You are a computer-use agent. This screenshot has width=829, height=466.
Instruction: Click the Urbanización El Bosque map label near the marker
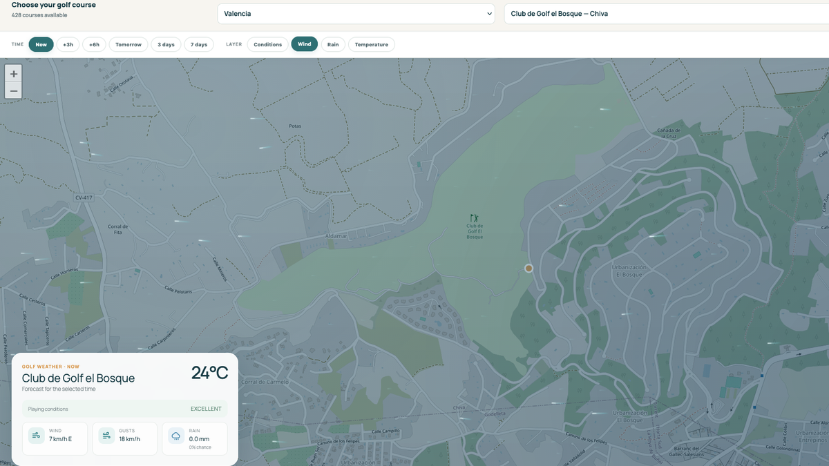[629, 271]
